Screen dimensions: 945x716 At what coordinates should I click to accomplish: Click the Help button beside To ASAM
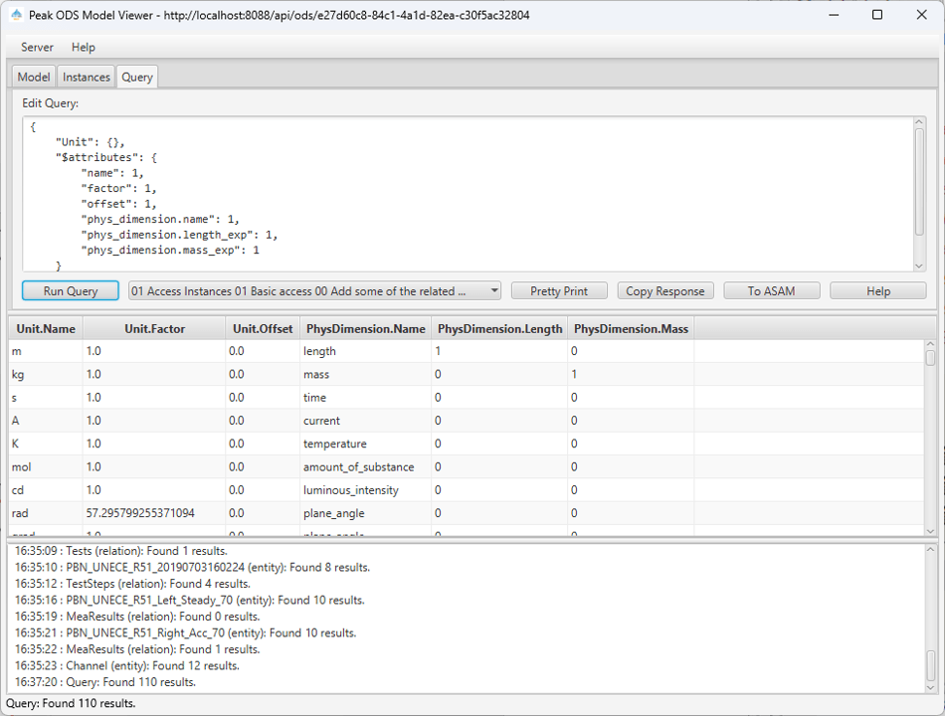coord(877,291)
